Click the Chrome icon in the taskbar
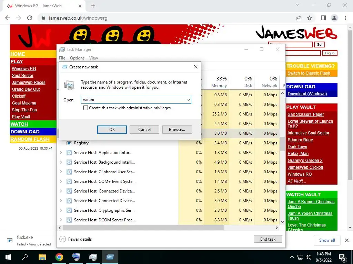Screen dimensions: 353x264 [x=59, y=257]
